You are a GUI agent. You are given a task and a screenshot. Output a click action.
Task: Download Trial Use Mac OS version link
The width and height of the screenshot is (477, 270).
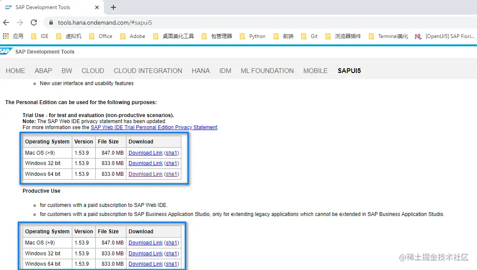tap(145, 153)
